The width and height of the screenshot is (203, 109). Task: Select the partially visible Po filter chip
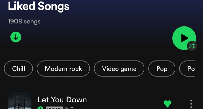[187, 69]
